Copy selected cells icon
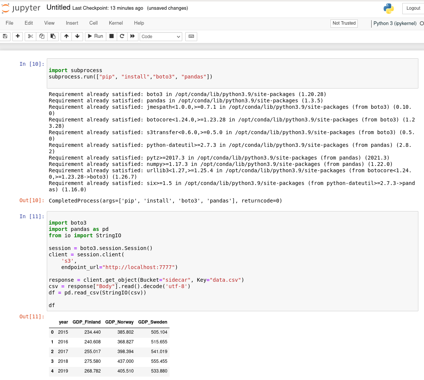Viewport: 424px width, 380px height. [42, 36]
